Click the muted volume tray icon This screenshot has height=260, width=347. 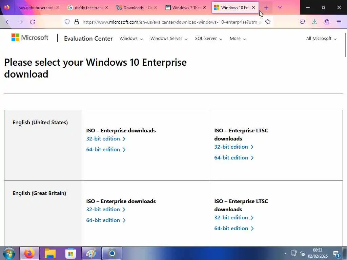point(302,254)
